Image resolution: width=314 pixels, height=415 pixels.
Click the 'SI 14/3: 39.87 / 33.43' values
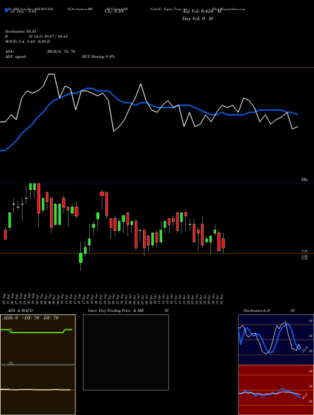[x=48, y=36]
